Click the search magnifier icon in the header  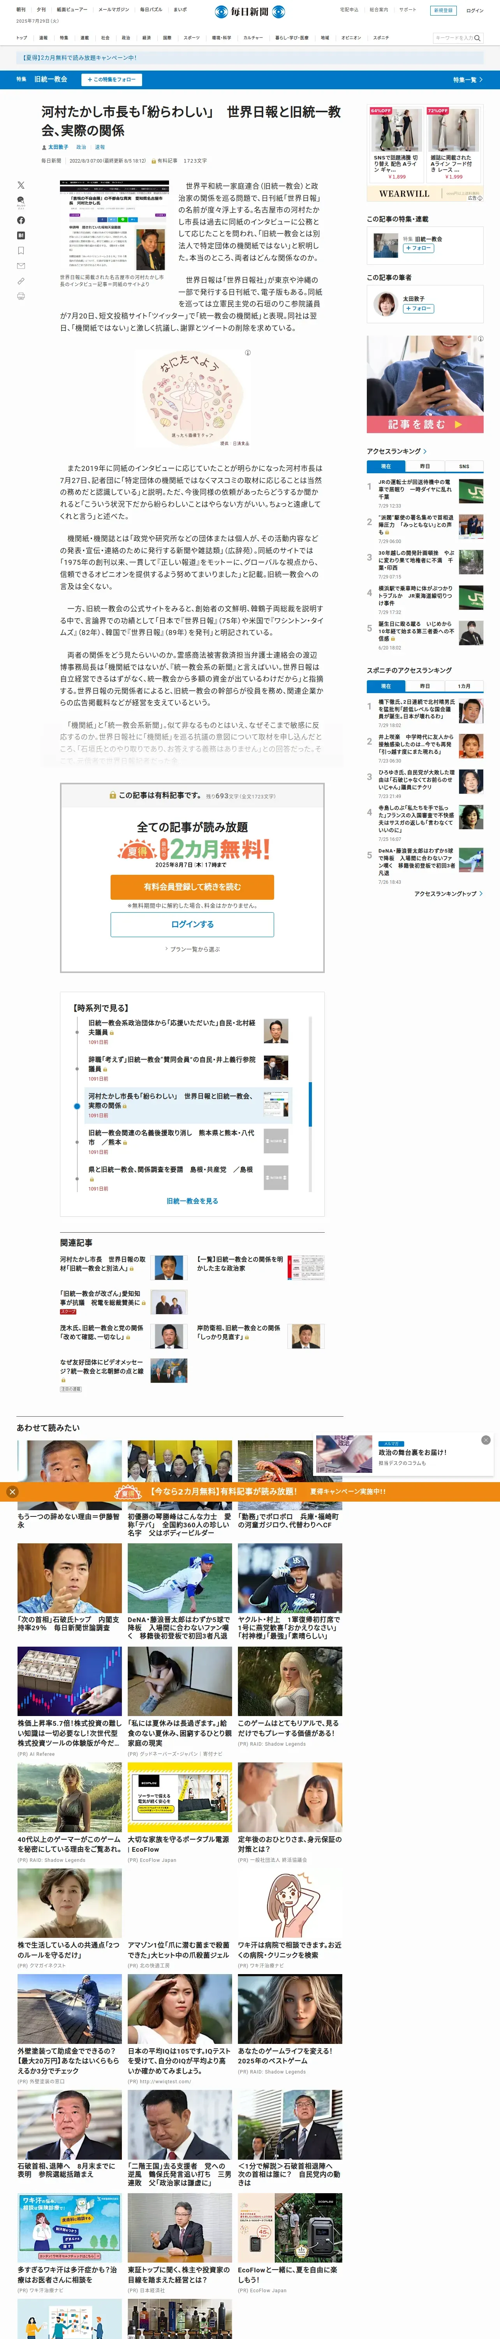[x=477, y=38]
